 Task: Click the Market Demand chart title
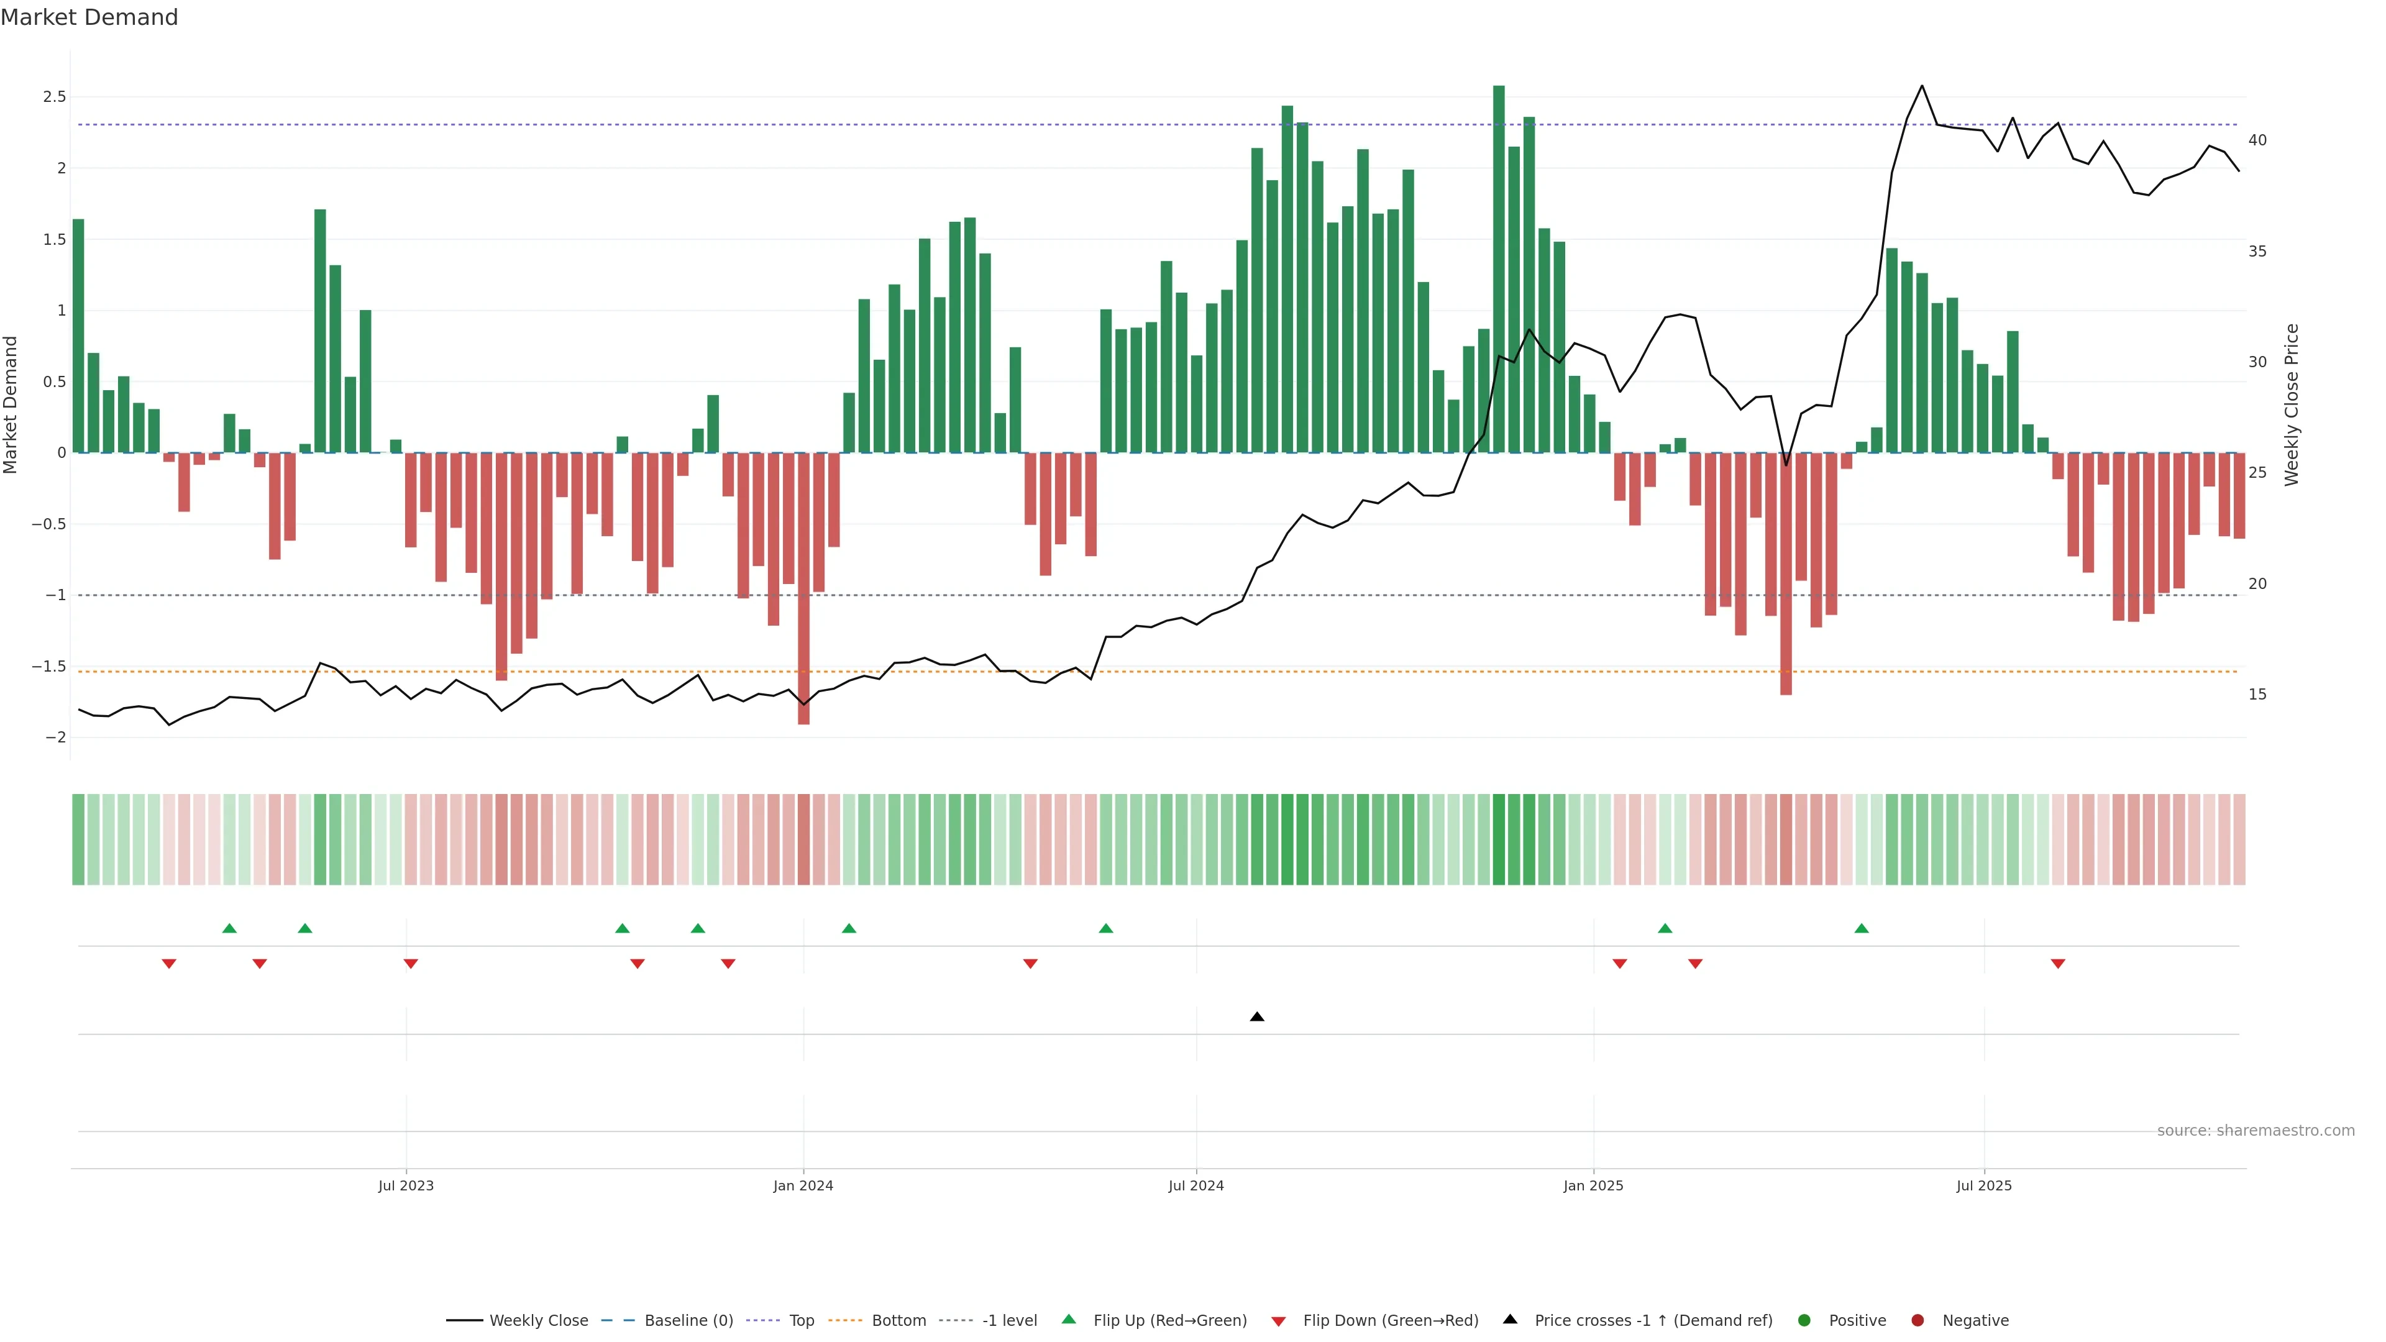(89, 17)
